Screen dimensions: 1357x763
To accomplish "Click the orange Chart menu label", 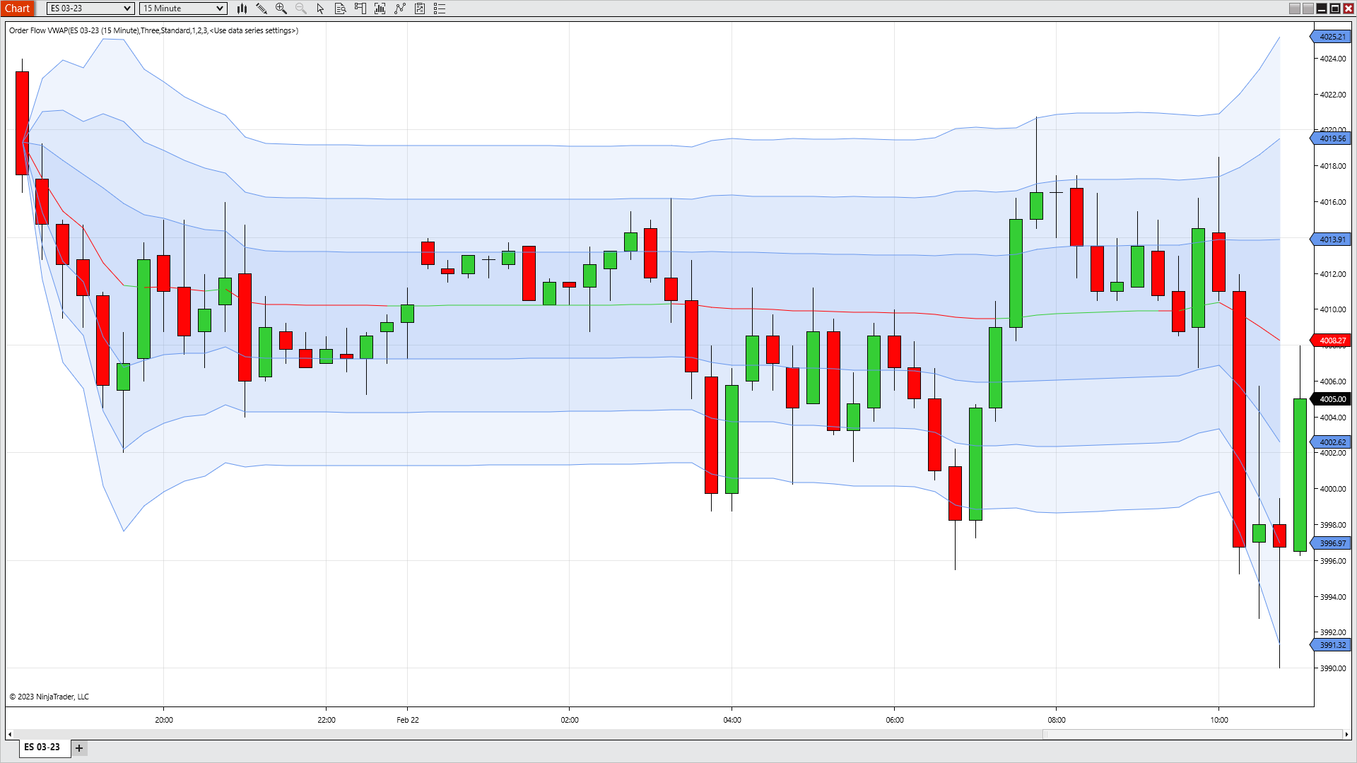I will point(17,8).
